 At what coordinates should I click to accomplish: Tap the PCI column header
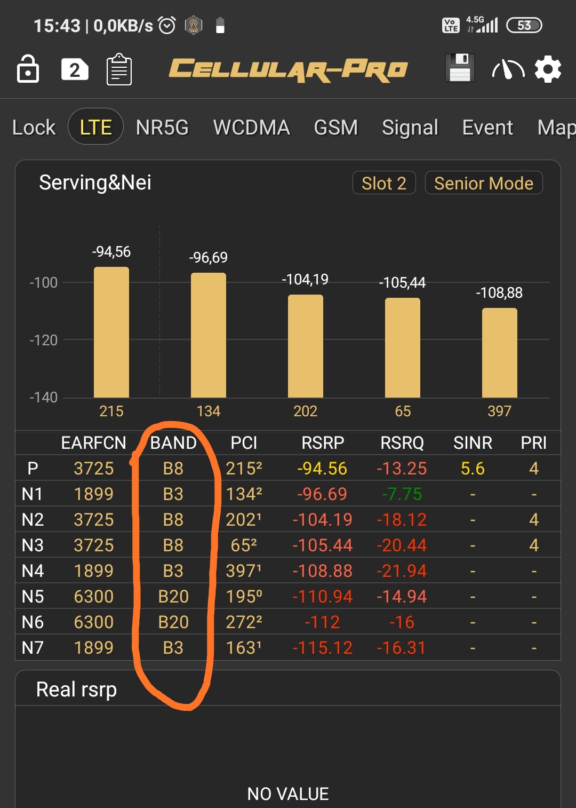(244, 443)
